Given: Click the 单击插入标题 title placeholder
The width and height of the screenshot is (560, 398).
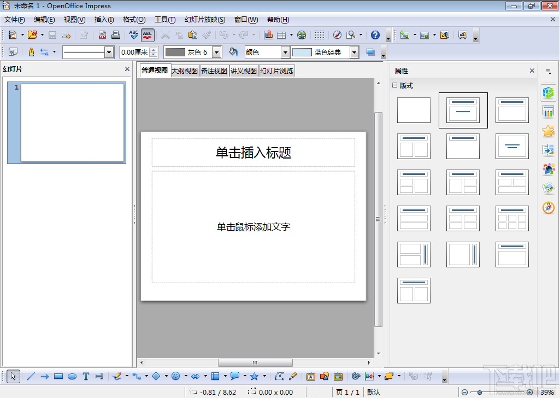Looking at the screenshot, I should (253, 153).
